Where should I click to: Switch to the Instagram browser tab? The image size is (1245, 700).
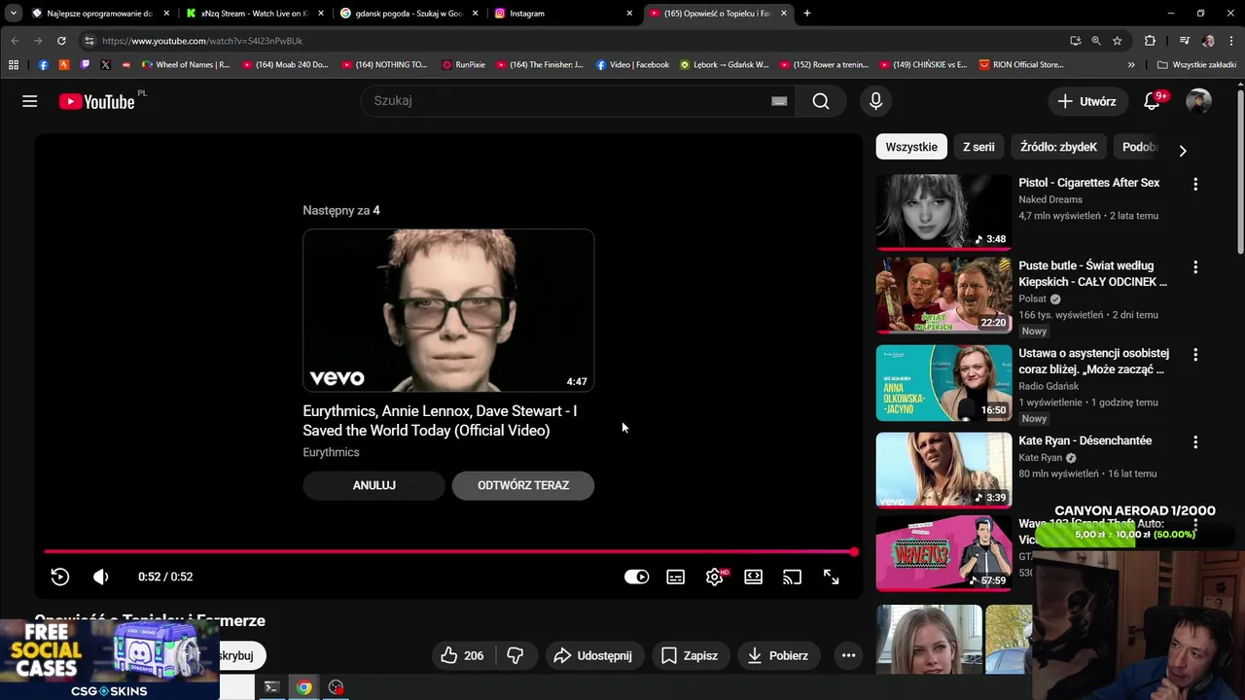(x=562, y=14)
